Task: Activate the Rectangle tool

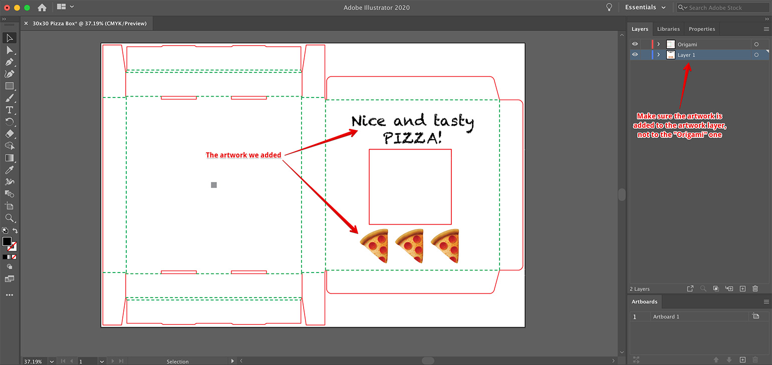Action: 9,86
